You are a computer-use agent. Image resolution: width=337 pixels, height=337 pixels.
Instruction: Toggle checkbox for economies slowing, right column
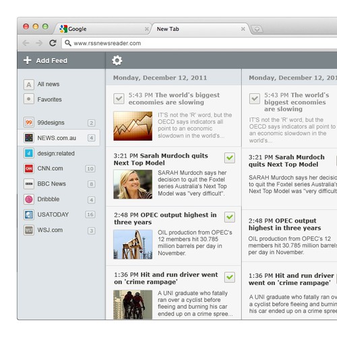(255, 98)
